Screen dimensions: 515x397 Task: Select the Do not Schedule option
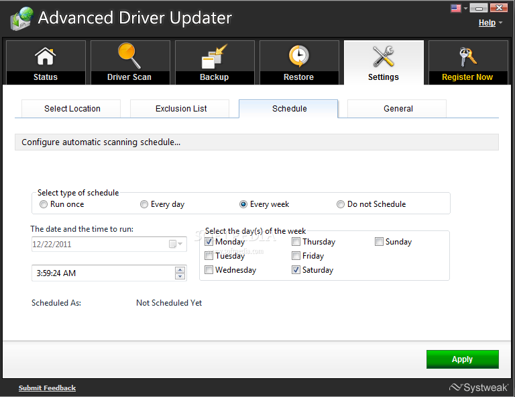click(340, 204)
